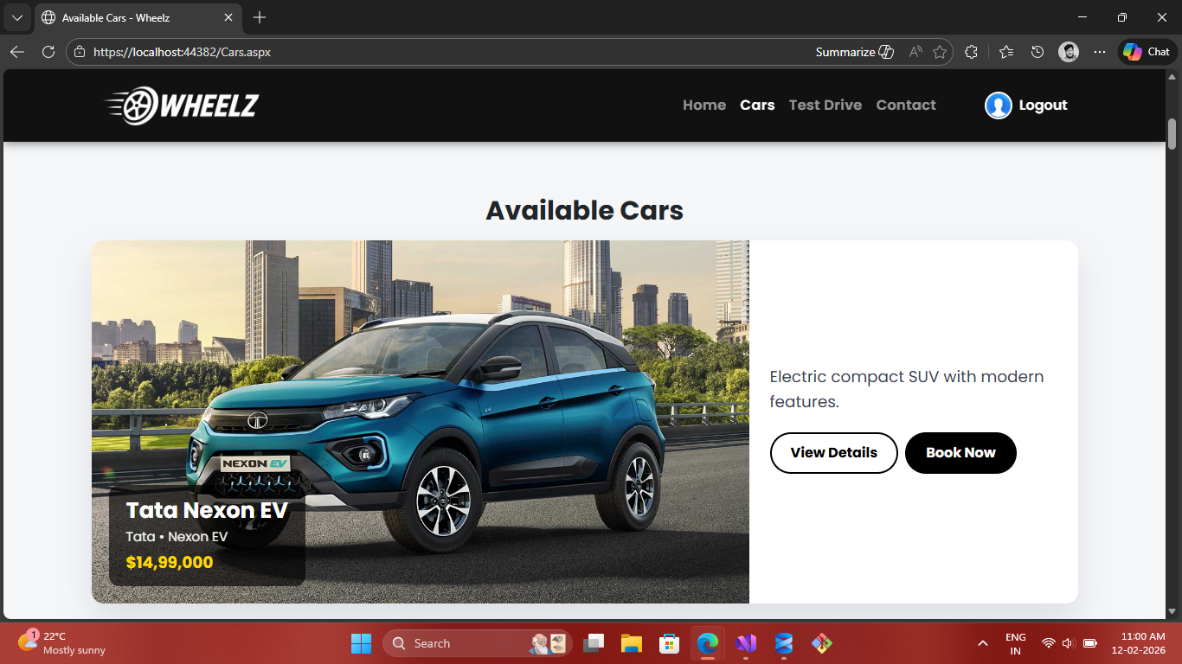Refresh the page with the reload icon

(48, 52)
